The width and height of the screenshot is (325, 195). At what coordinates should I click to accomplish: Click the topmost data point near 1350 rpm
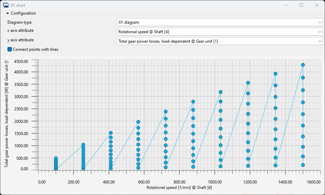point(276,73)
